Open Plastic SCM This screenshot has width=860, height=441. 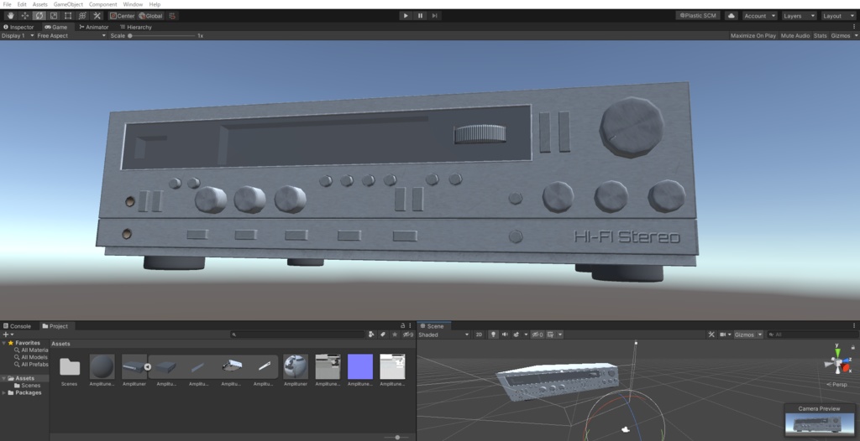click(698, 16)
